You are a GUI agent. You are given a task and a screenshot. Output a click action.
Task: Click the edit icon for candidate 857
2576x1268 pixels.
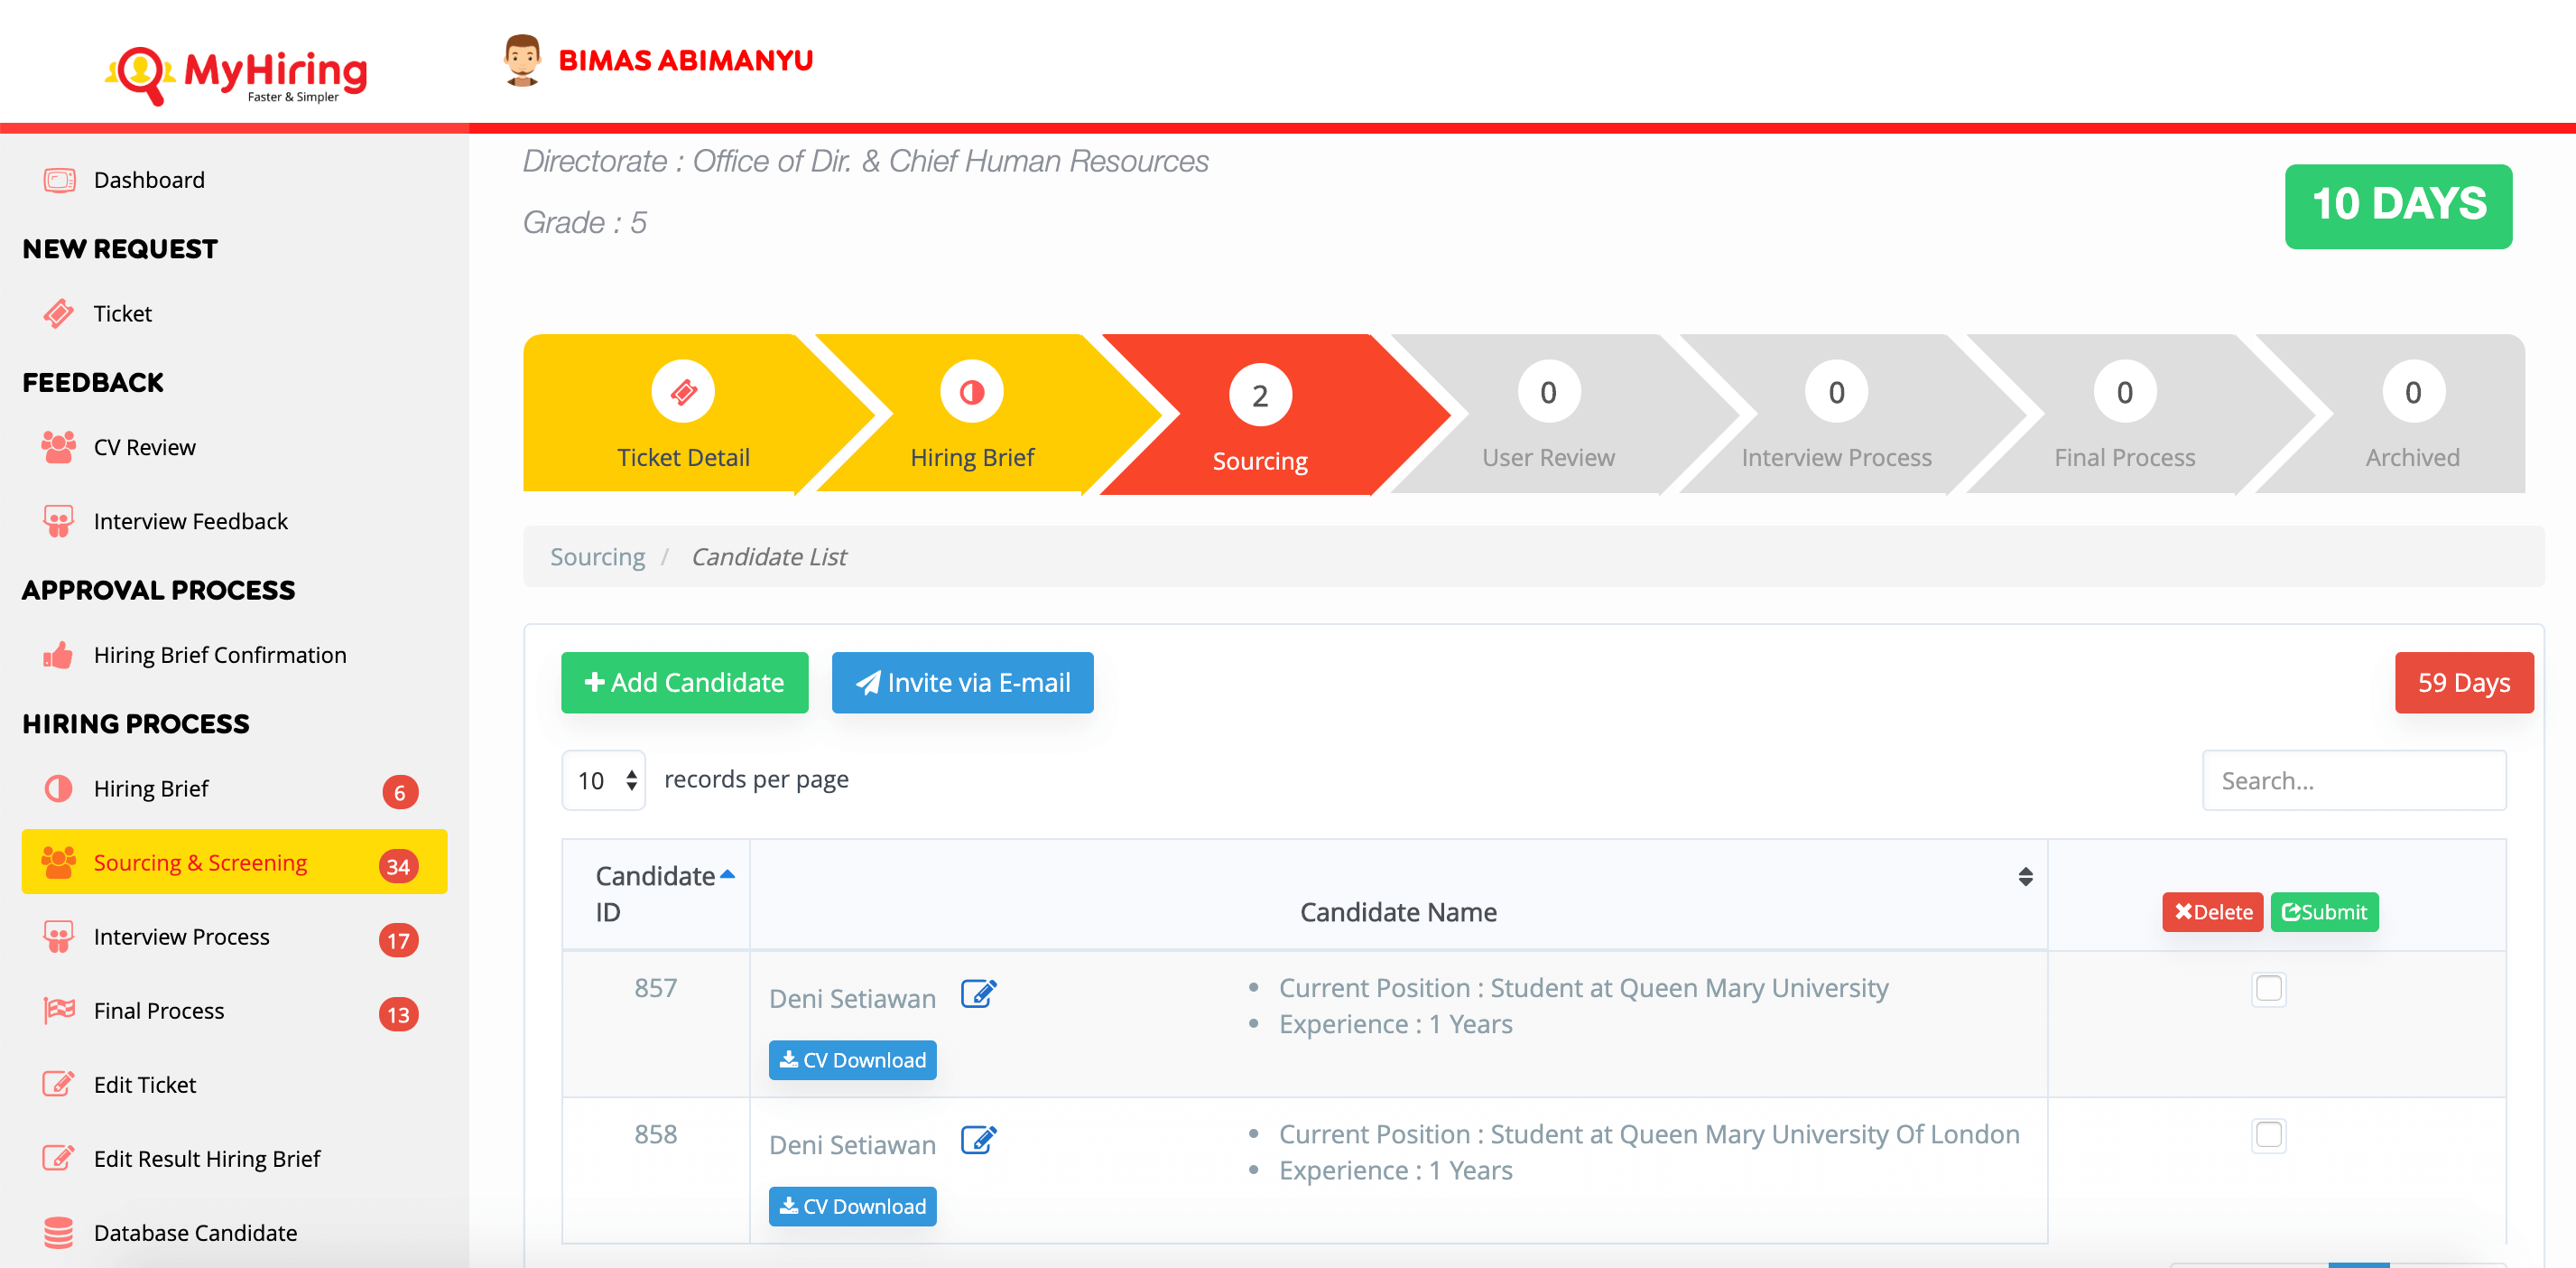click(x=977, y=993)
